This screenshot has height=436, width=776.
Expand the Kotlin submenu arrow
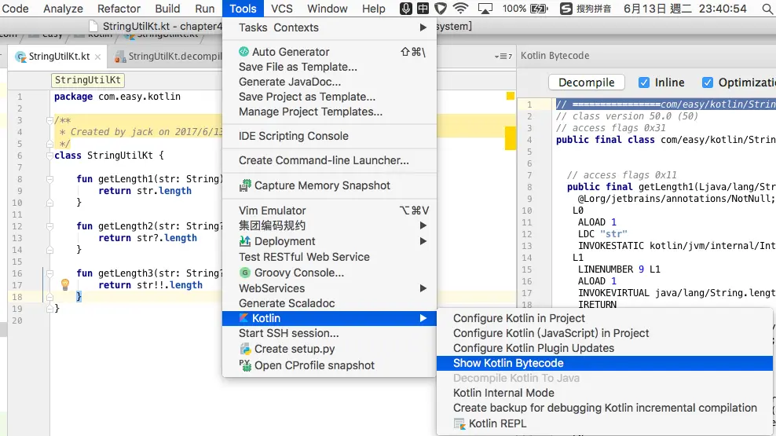(423, 318)
